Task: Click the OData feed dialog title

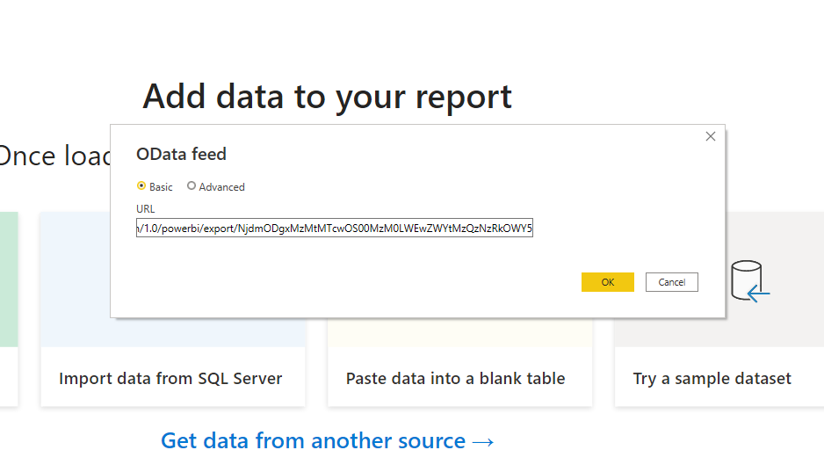Action: [x=181, y=154]
